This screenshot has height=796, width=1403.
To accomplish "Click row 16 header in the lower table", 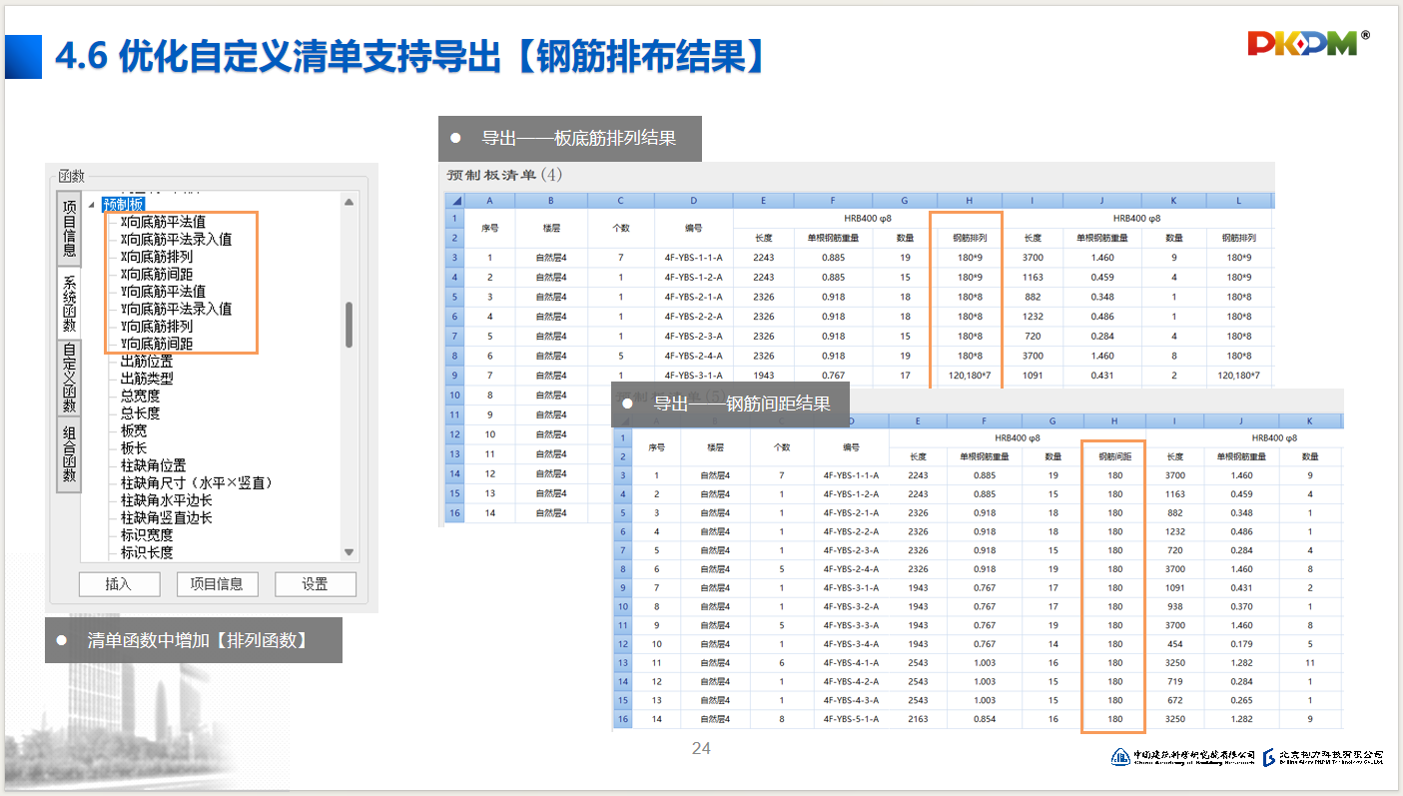I will click(x=622, y=719).
